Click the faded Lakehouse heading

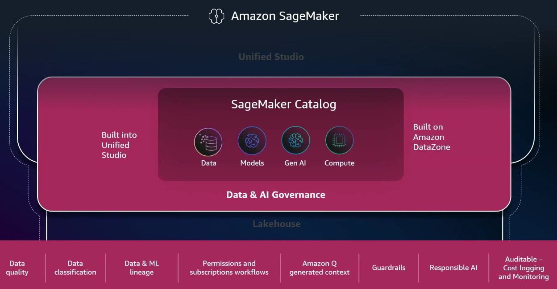pyautogui.click(x=276, y=224)
